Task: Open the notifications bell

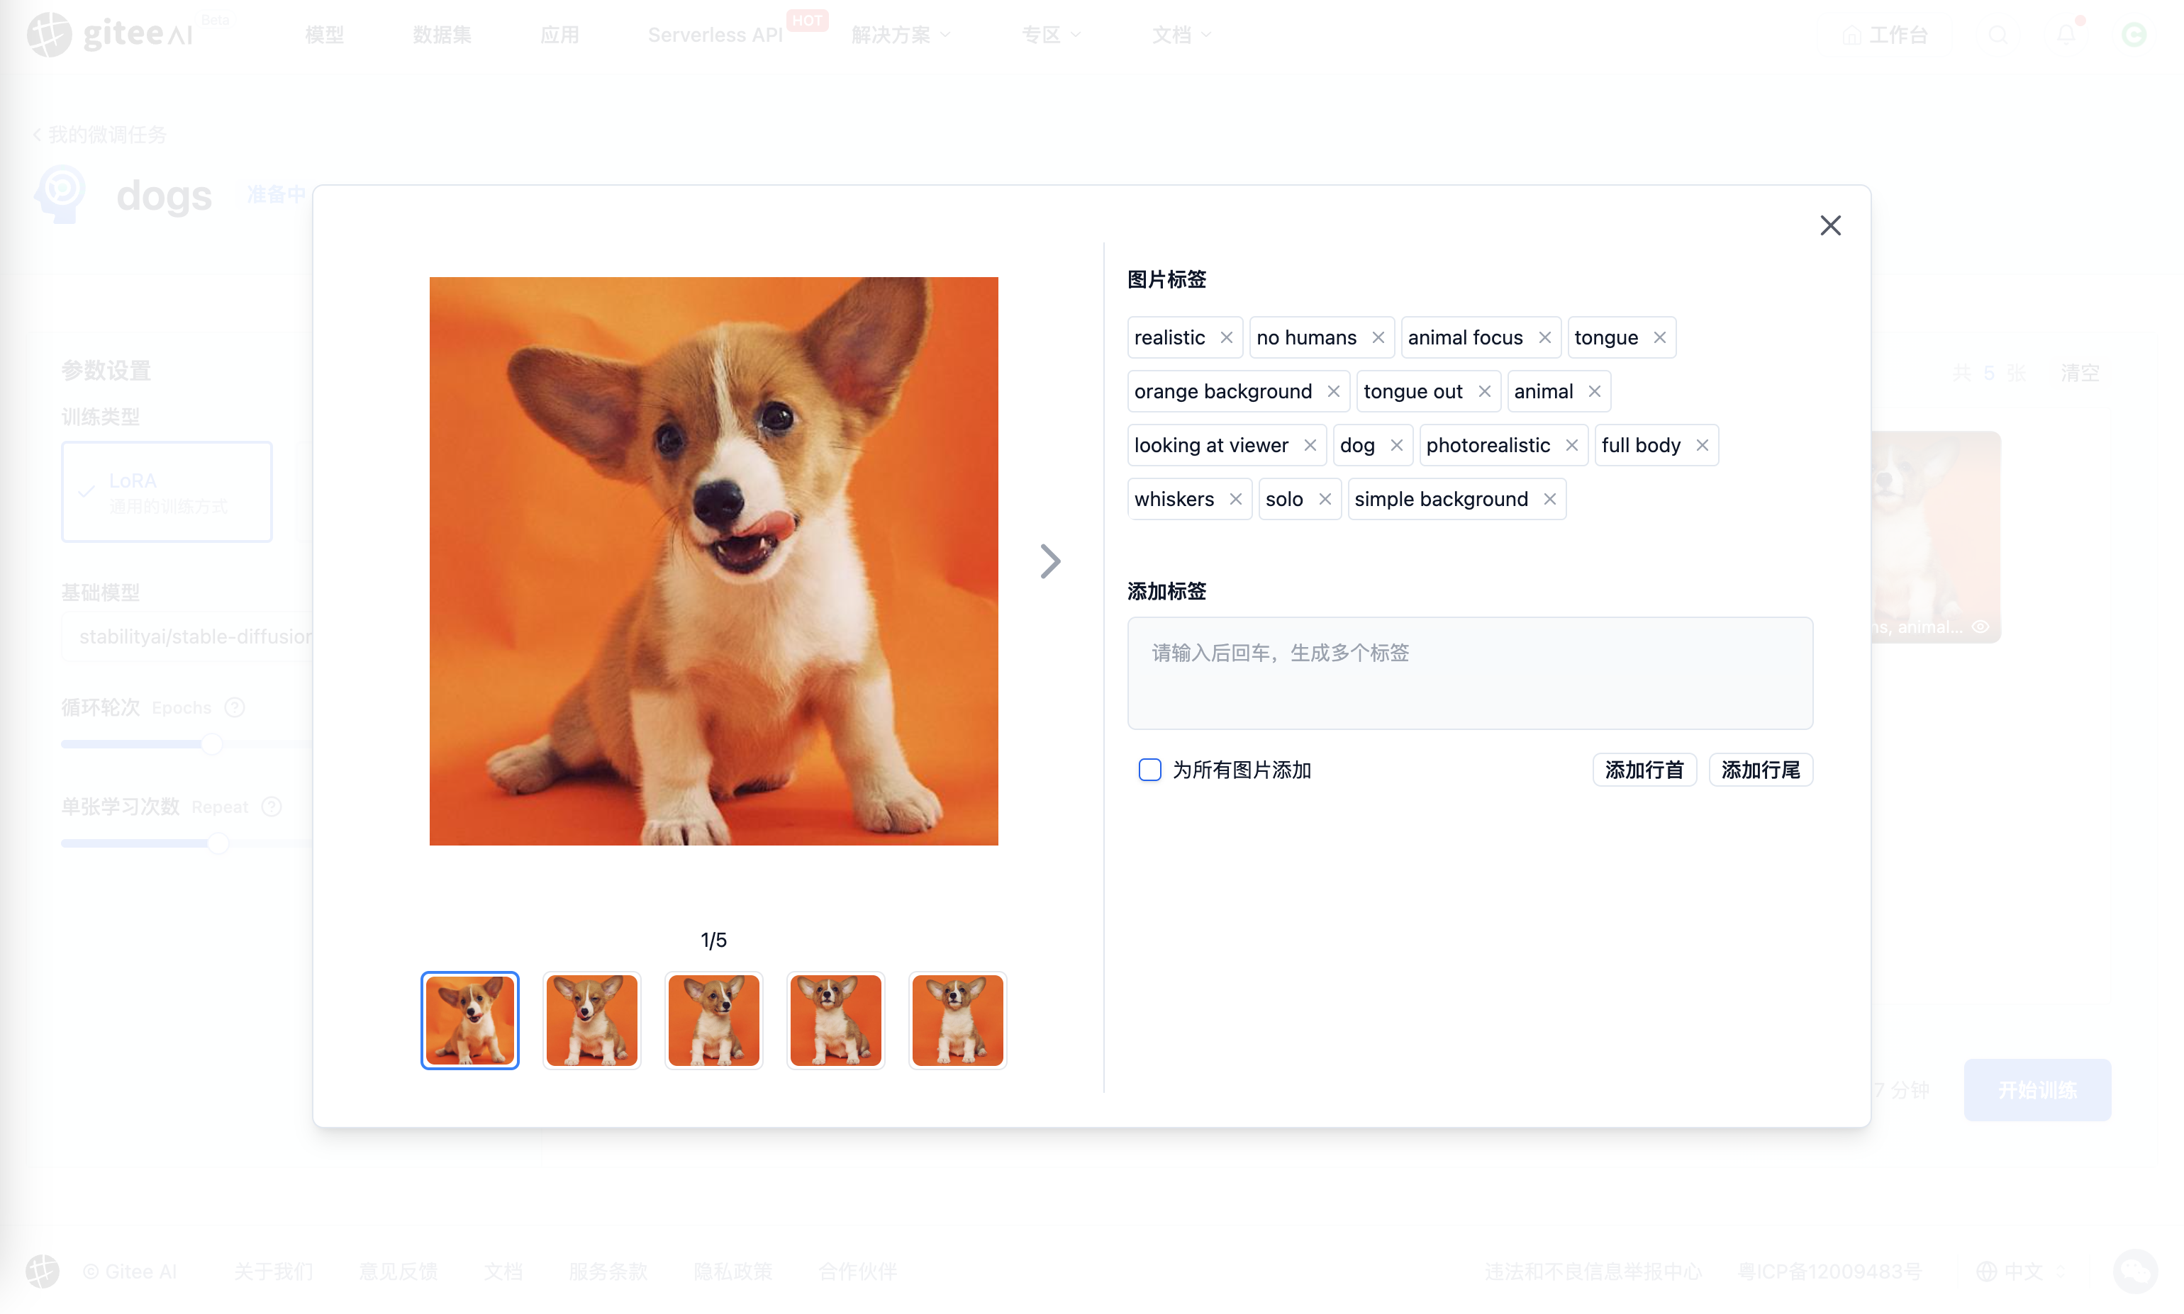Action: pos(2066,35)
